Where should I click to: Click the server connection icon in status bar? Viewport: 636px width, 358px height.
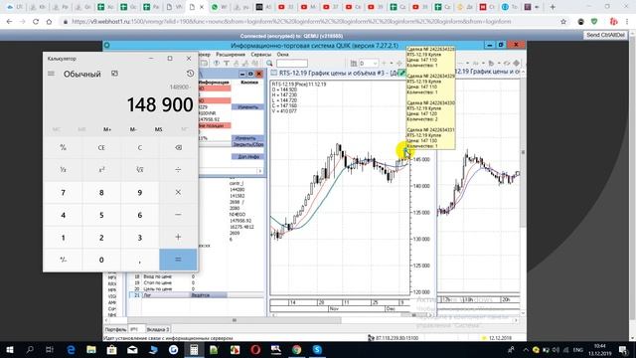point(371,338)
